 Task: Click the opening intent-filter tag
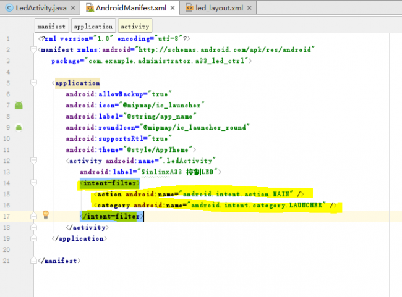pyautogui.click(x=109, y=183)
